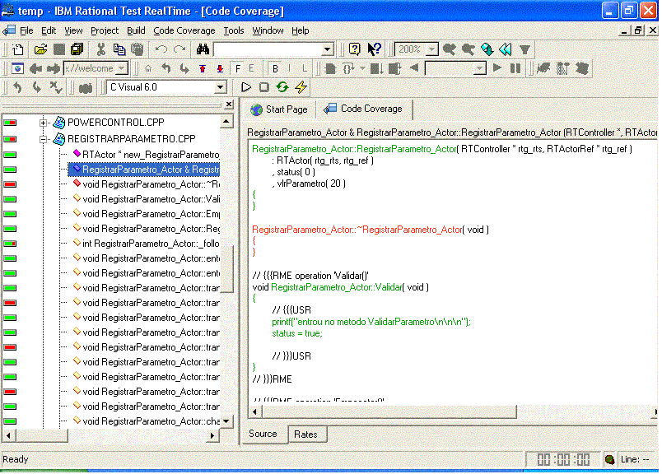The height and width of the screenshot is (474, 662).
Task: Toggle the B blocks coverage button
Action: tap(275, 68)
